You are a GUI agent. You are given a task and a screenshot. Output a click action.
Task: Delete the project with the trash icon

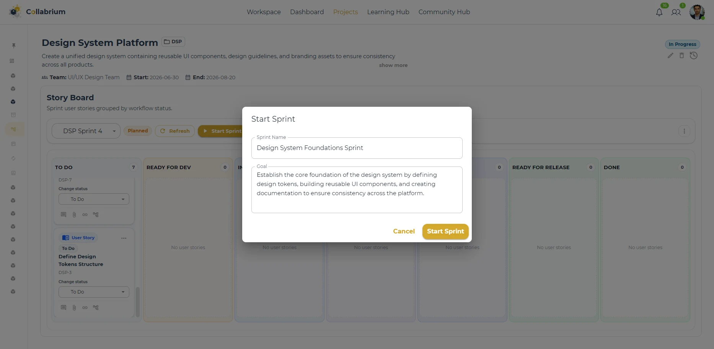click(x=681, y=55)
